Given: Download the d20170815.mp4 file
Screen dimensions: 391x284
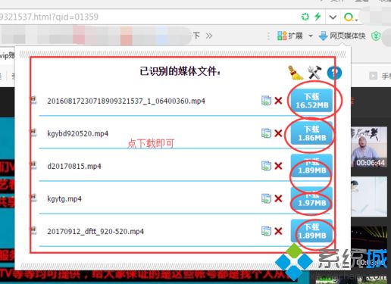Looking at the screenshot, I should tap(311, 166).
